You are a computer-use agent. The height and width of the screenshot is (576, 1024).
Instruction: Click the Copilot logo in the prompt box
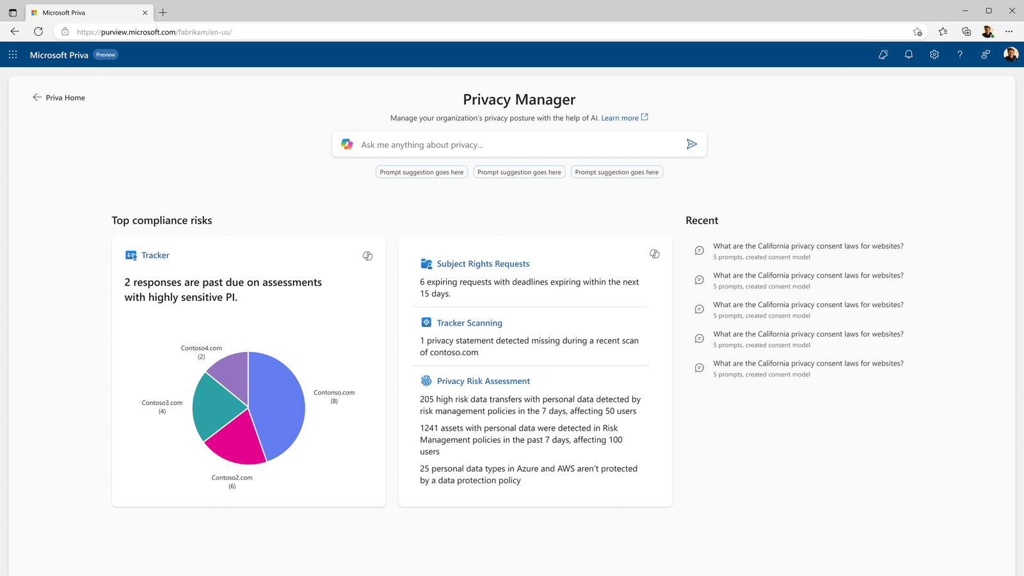click(347, 145)
